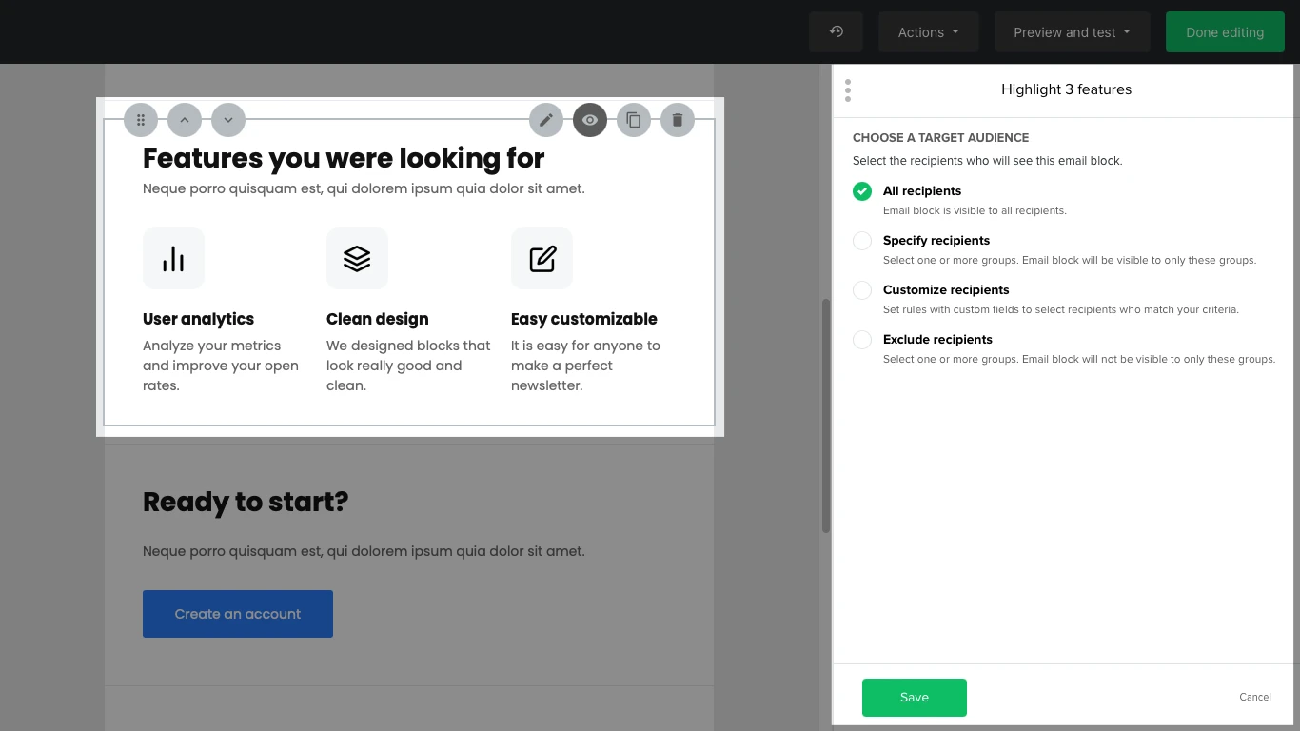Pick the Exclude recipients radio button
Screen dimensions: 1300x731
coord(862,340)
